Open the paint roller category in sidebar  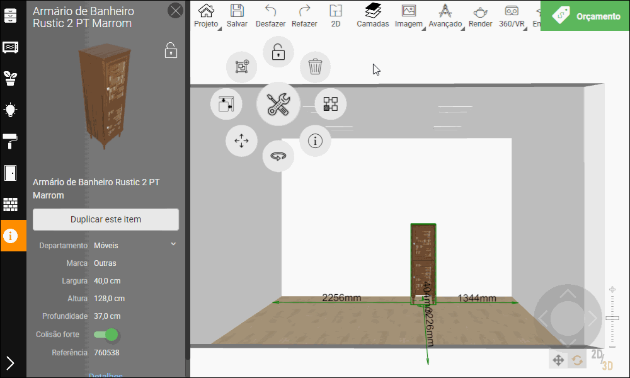[x=11, y=141]
